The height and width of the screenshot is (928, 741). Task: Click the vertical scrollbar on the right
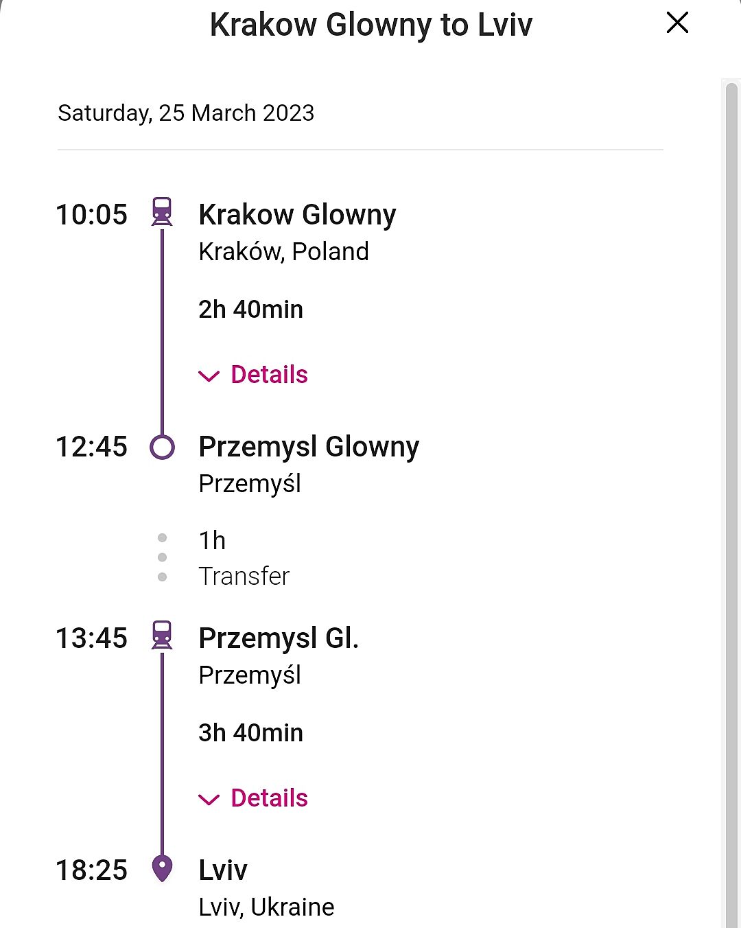point(731,480)
